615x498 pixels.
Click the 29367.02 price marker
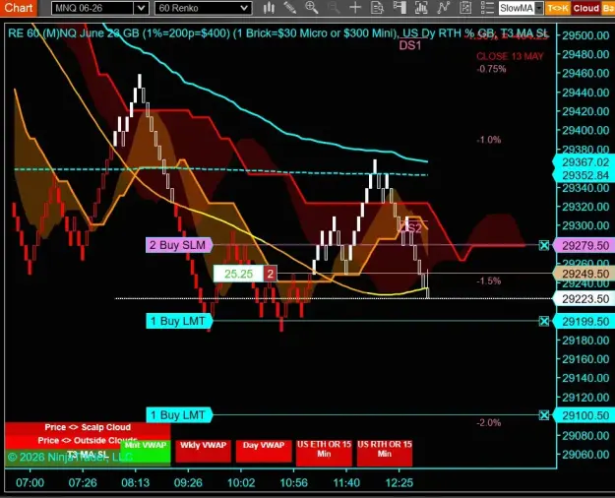tap(584, 162)
